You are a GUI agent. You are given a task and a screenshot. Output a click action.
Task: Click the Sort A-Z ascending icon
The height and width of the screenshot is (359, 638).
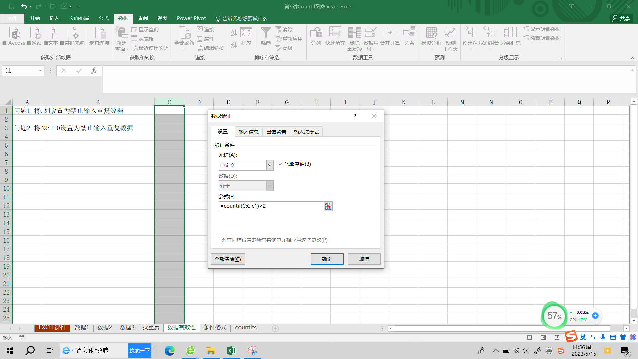point(234,33)
